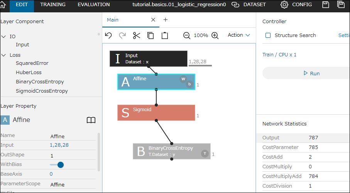Close the Main tab

[153, 20]
